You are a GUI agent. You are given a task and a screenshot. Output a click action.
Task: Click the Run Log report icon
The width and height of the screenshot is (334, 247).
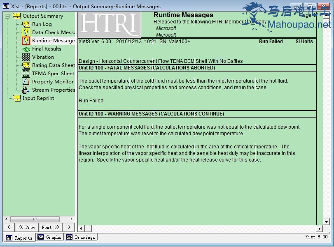click(x=26, y=24)
